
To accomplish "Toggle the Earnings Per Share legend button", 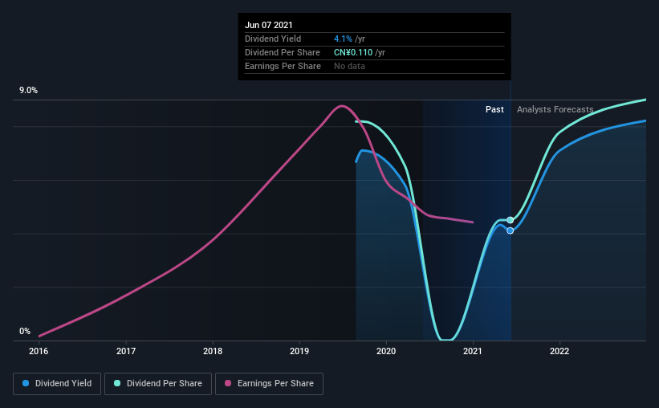I will [269, 384].
